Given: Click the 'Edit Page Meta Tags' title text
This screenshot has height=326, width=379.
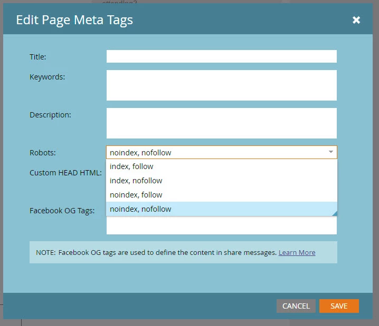Looking at the screenshot, I should click(x=74, y=20).
